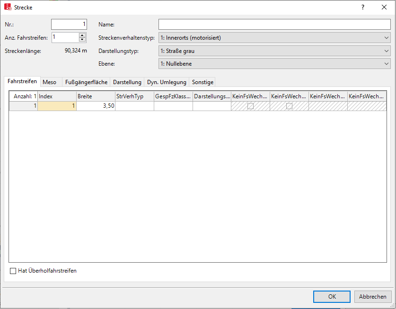Toggle checkbox in second KeinFsWech column
Image resolution: width=396 pixels, height=309 pixels.
coord(289,106)
